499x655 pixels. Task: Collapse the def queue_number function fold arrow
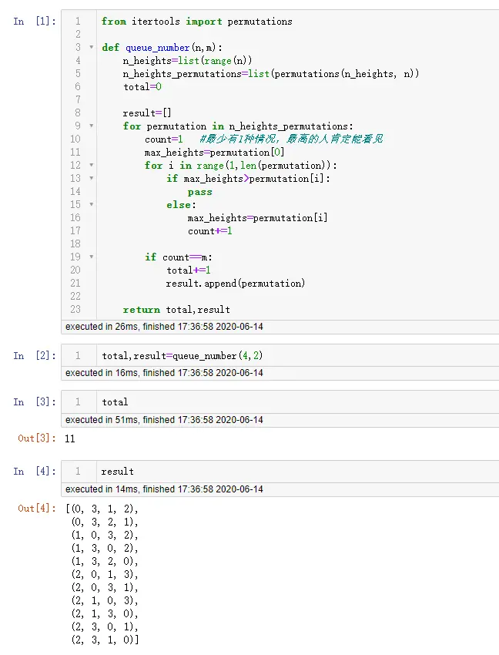[x=92, y=48]
